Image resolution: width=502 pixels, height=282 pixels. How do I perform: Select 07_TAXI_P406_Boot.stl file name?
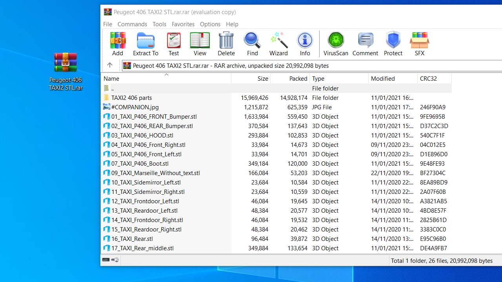[x=140, y=163]
